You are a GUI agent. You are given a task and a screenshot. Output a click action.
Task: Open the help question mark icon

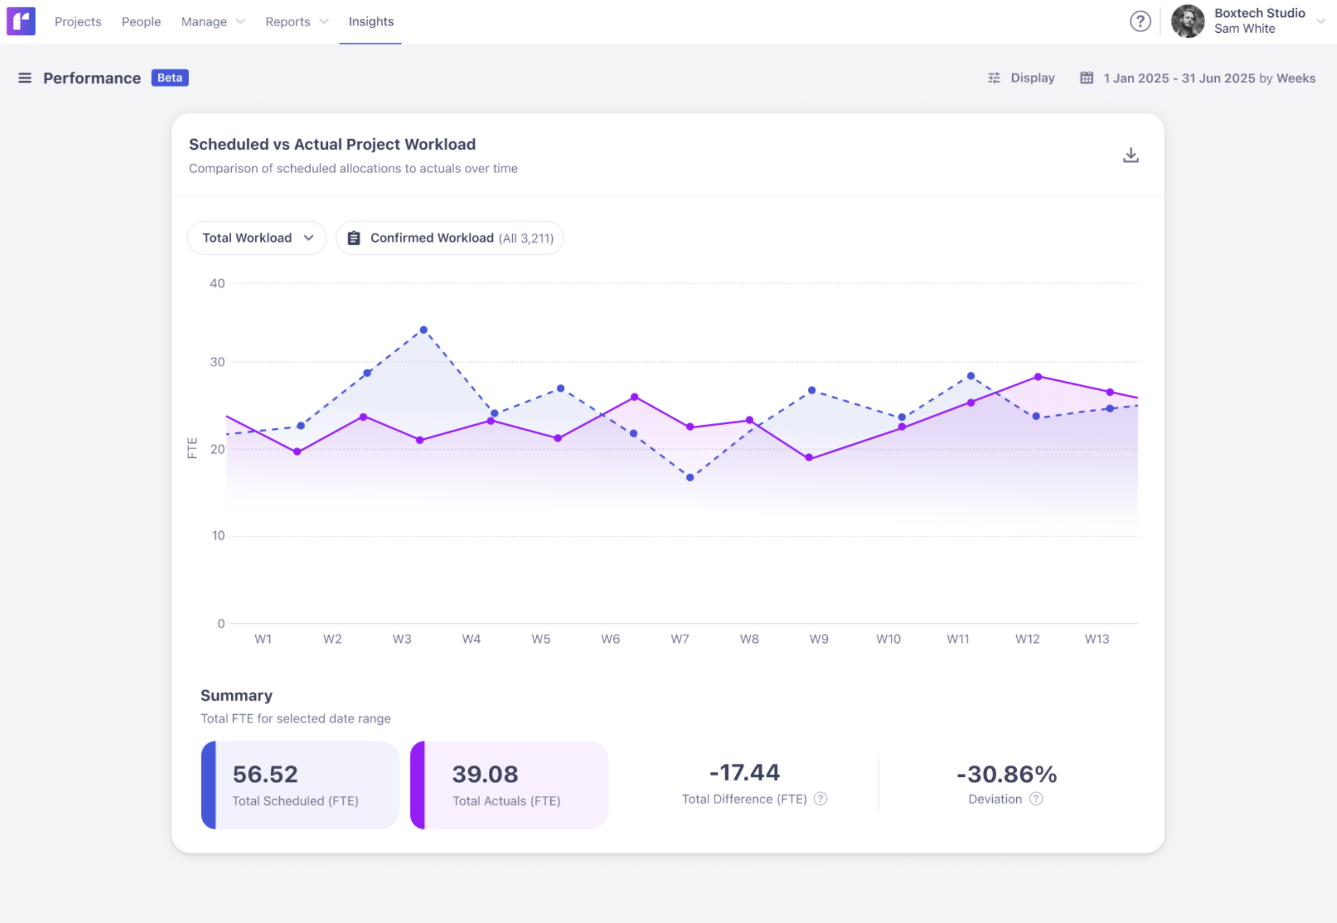pos(1140,22)
